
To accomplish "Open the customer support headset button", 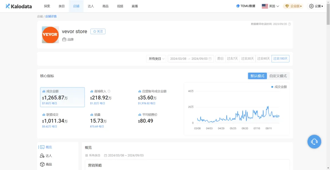I will click(314, 142).
